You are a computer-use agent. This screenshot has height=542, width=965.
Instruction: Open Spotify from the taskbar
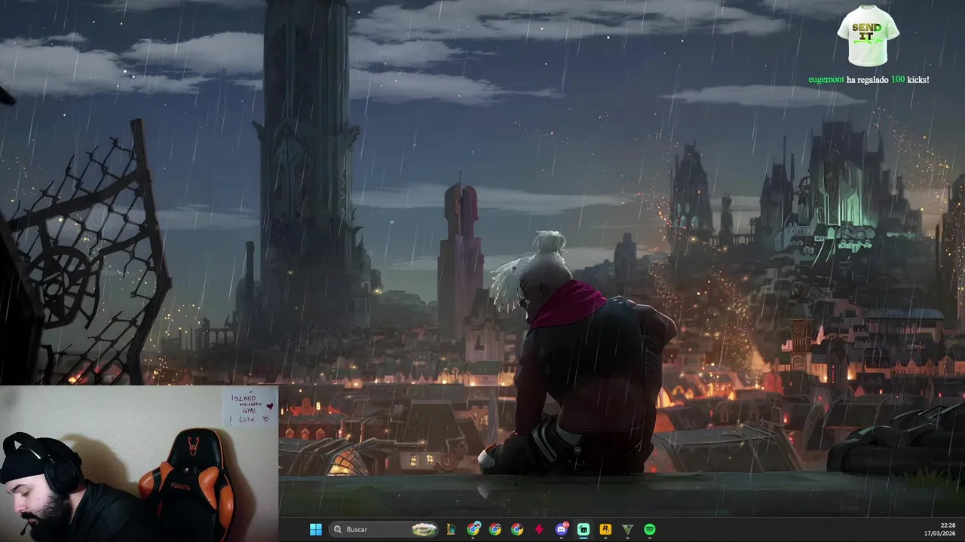650,529
